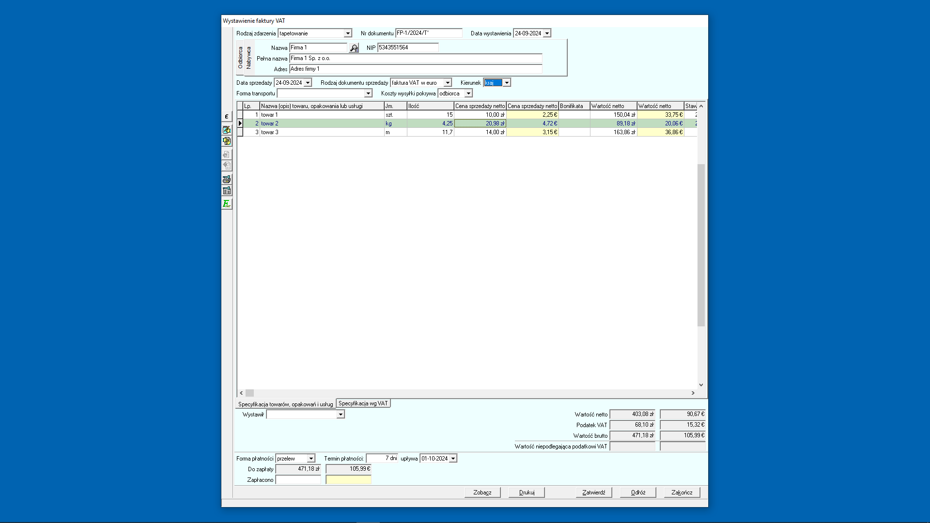Open the Rodzaj zdarzenia dropdown (tapetowanie)

click(x=348, y=33)
